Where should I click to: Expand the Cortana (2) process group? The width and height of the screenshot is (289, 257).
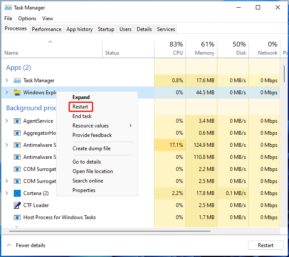[x=7, y=193]
